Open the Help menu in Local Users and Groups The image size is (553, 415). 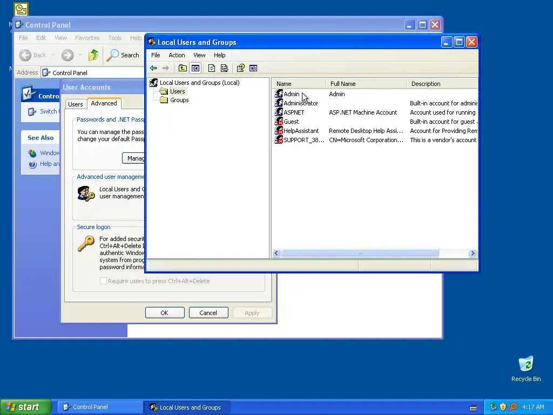click(219, 55)
